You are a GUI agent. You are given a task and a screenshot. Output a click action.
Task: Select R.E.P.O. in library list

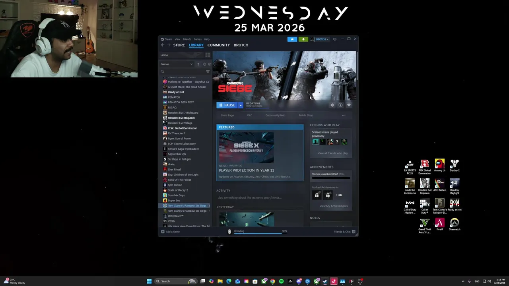(172, 108)
